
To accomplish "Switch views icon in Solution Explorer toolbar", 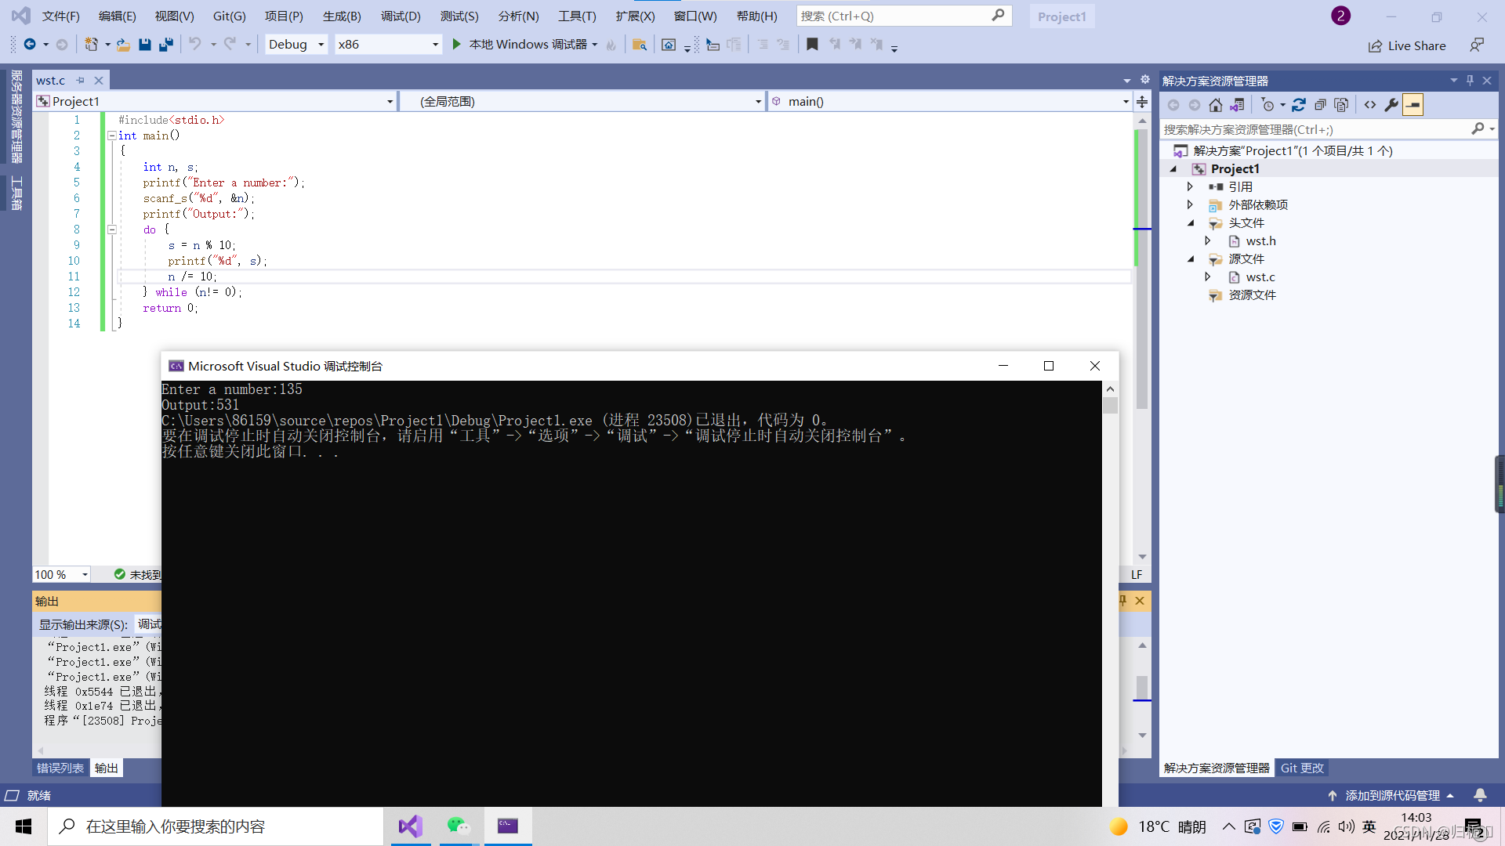I will [1238, 105].
